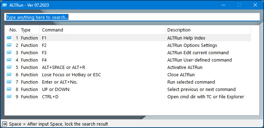Close the ALTRun window
Screen dimensions: 264x128
point(255,5)
